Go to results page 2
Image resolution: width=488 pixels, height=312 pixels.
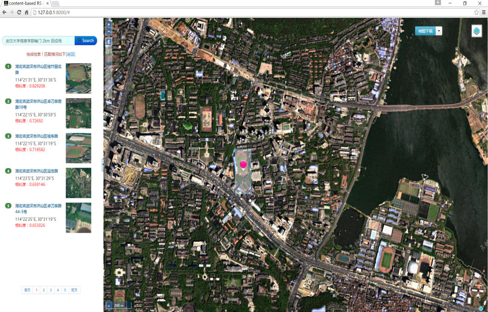(x=44, y=290)
